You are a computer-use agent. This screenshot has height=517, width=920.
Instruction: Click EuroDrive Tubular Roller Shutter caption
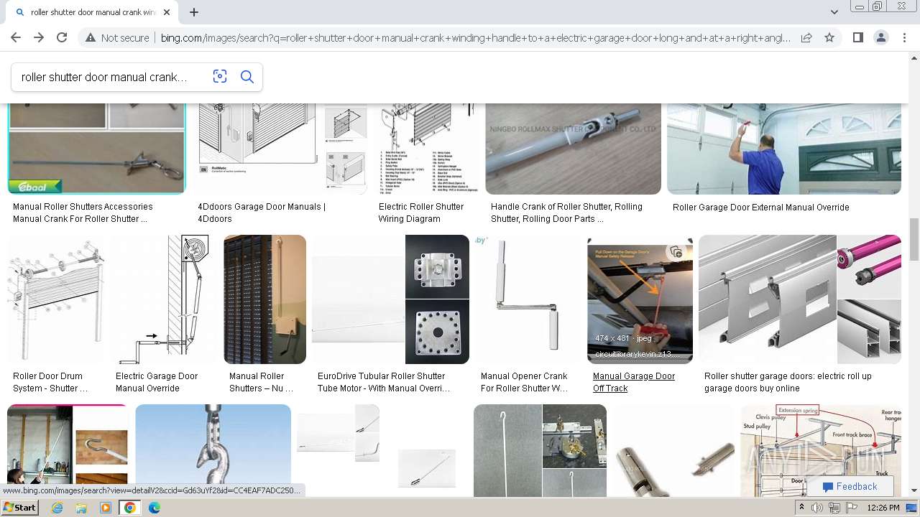384,382
